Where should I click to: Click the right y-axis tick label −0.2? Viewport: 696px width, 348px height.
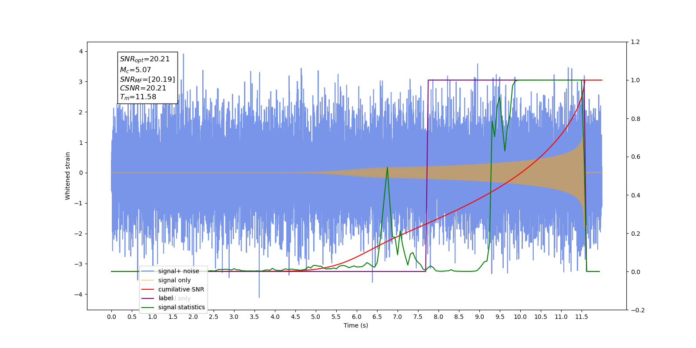point(638,310)
